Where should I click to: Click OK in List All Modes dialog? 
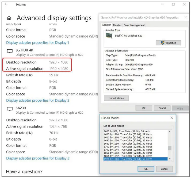146,169
